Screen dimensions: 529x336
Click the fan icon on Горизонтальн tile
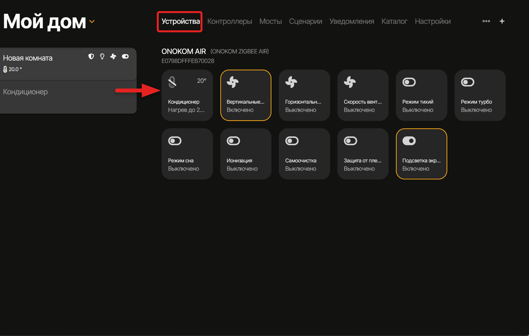(x=291, y=82)
